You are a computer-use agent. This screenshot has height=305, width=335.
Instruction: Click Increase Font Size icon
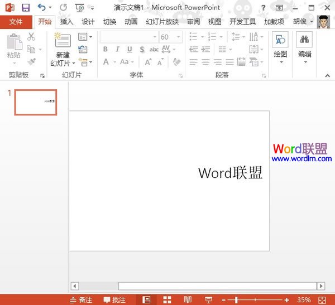tap(149, 62)
